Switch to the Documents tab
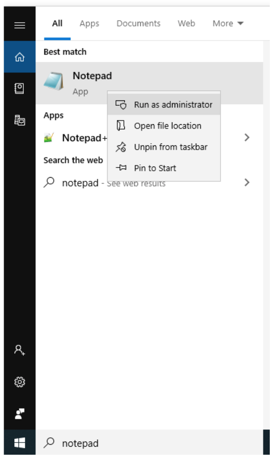 point(139,23)
